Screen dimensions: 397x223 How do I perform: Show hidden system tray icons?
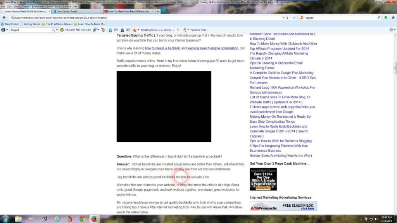(361, 219)
